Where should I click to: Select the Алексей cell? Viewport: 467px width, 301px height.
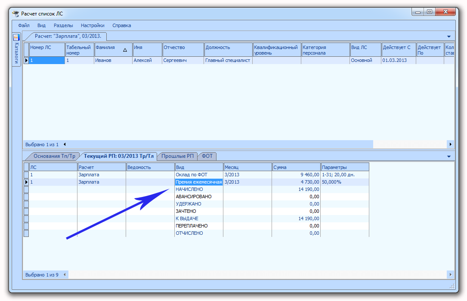coord(148,60)
